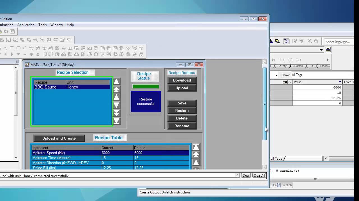
Task: Click the Restore recipe button
Action: 182,111
